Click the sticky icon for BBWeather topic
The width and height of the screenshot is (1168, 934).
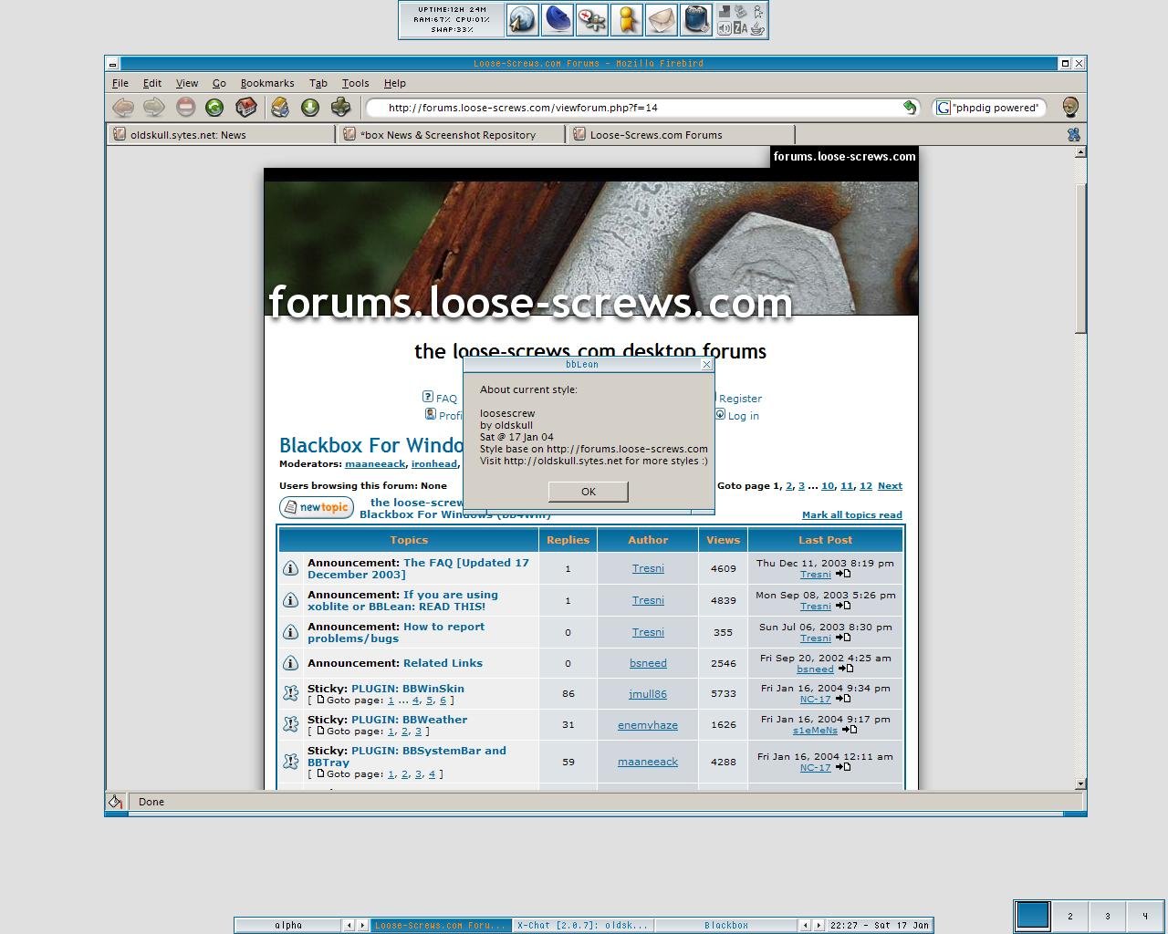(290, 724)
